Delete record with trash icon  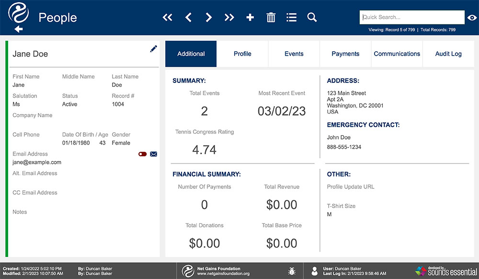[x=271, y=17]
